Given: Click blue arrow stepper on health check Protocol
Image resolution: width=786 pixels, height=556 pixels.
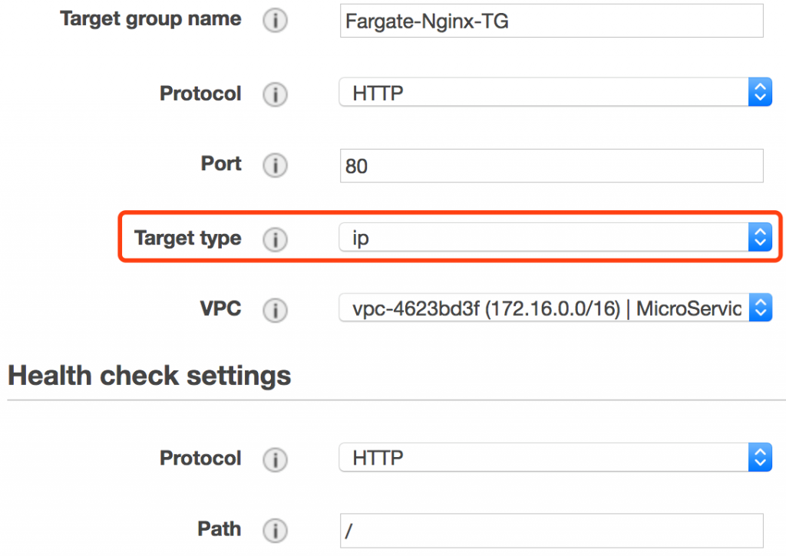Looking at the screenshot, I should (x=760, y=457).
